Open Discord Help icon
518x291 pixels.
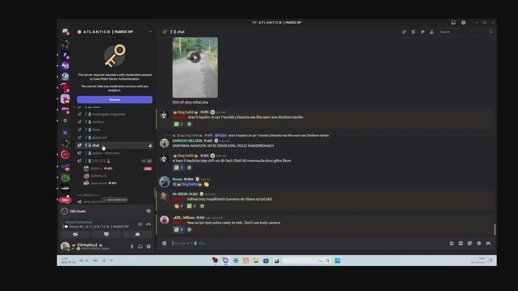point(463,23)
